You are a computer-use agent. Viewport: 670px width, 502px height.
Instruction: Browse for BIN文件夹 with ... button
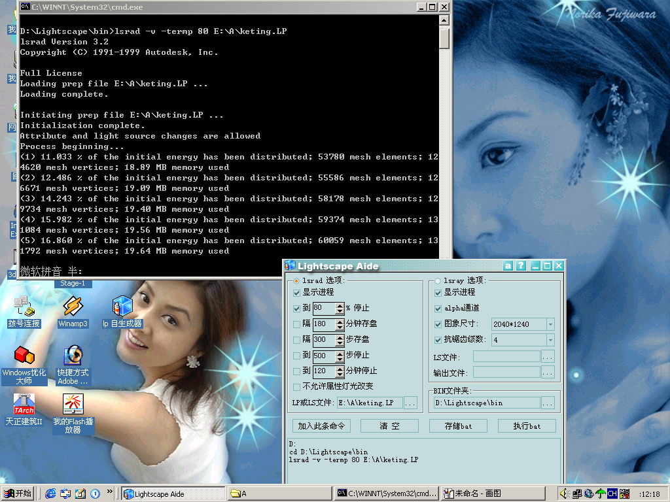pyautogui.click(x=548, y=403)
